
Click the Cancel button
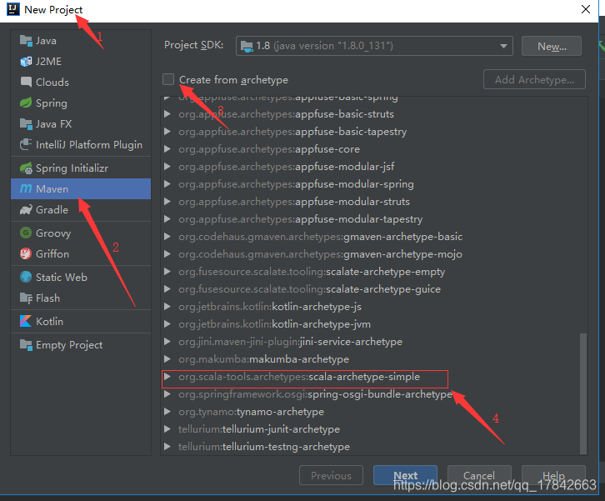[x=479, y=475]
